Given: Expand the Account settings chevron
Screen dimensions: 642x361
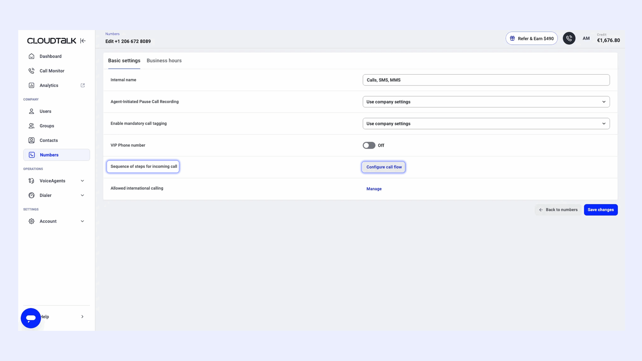Looking at the screenshot, I should click(82, 221).
